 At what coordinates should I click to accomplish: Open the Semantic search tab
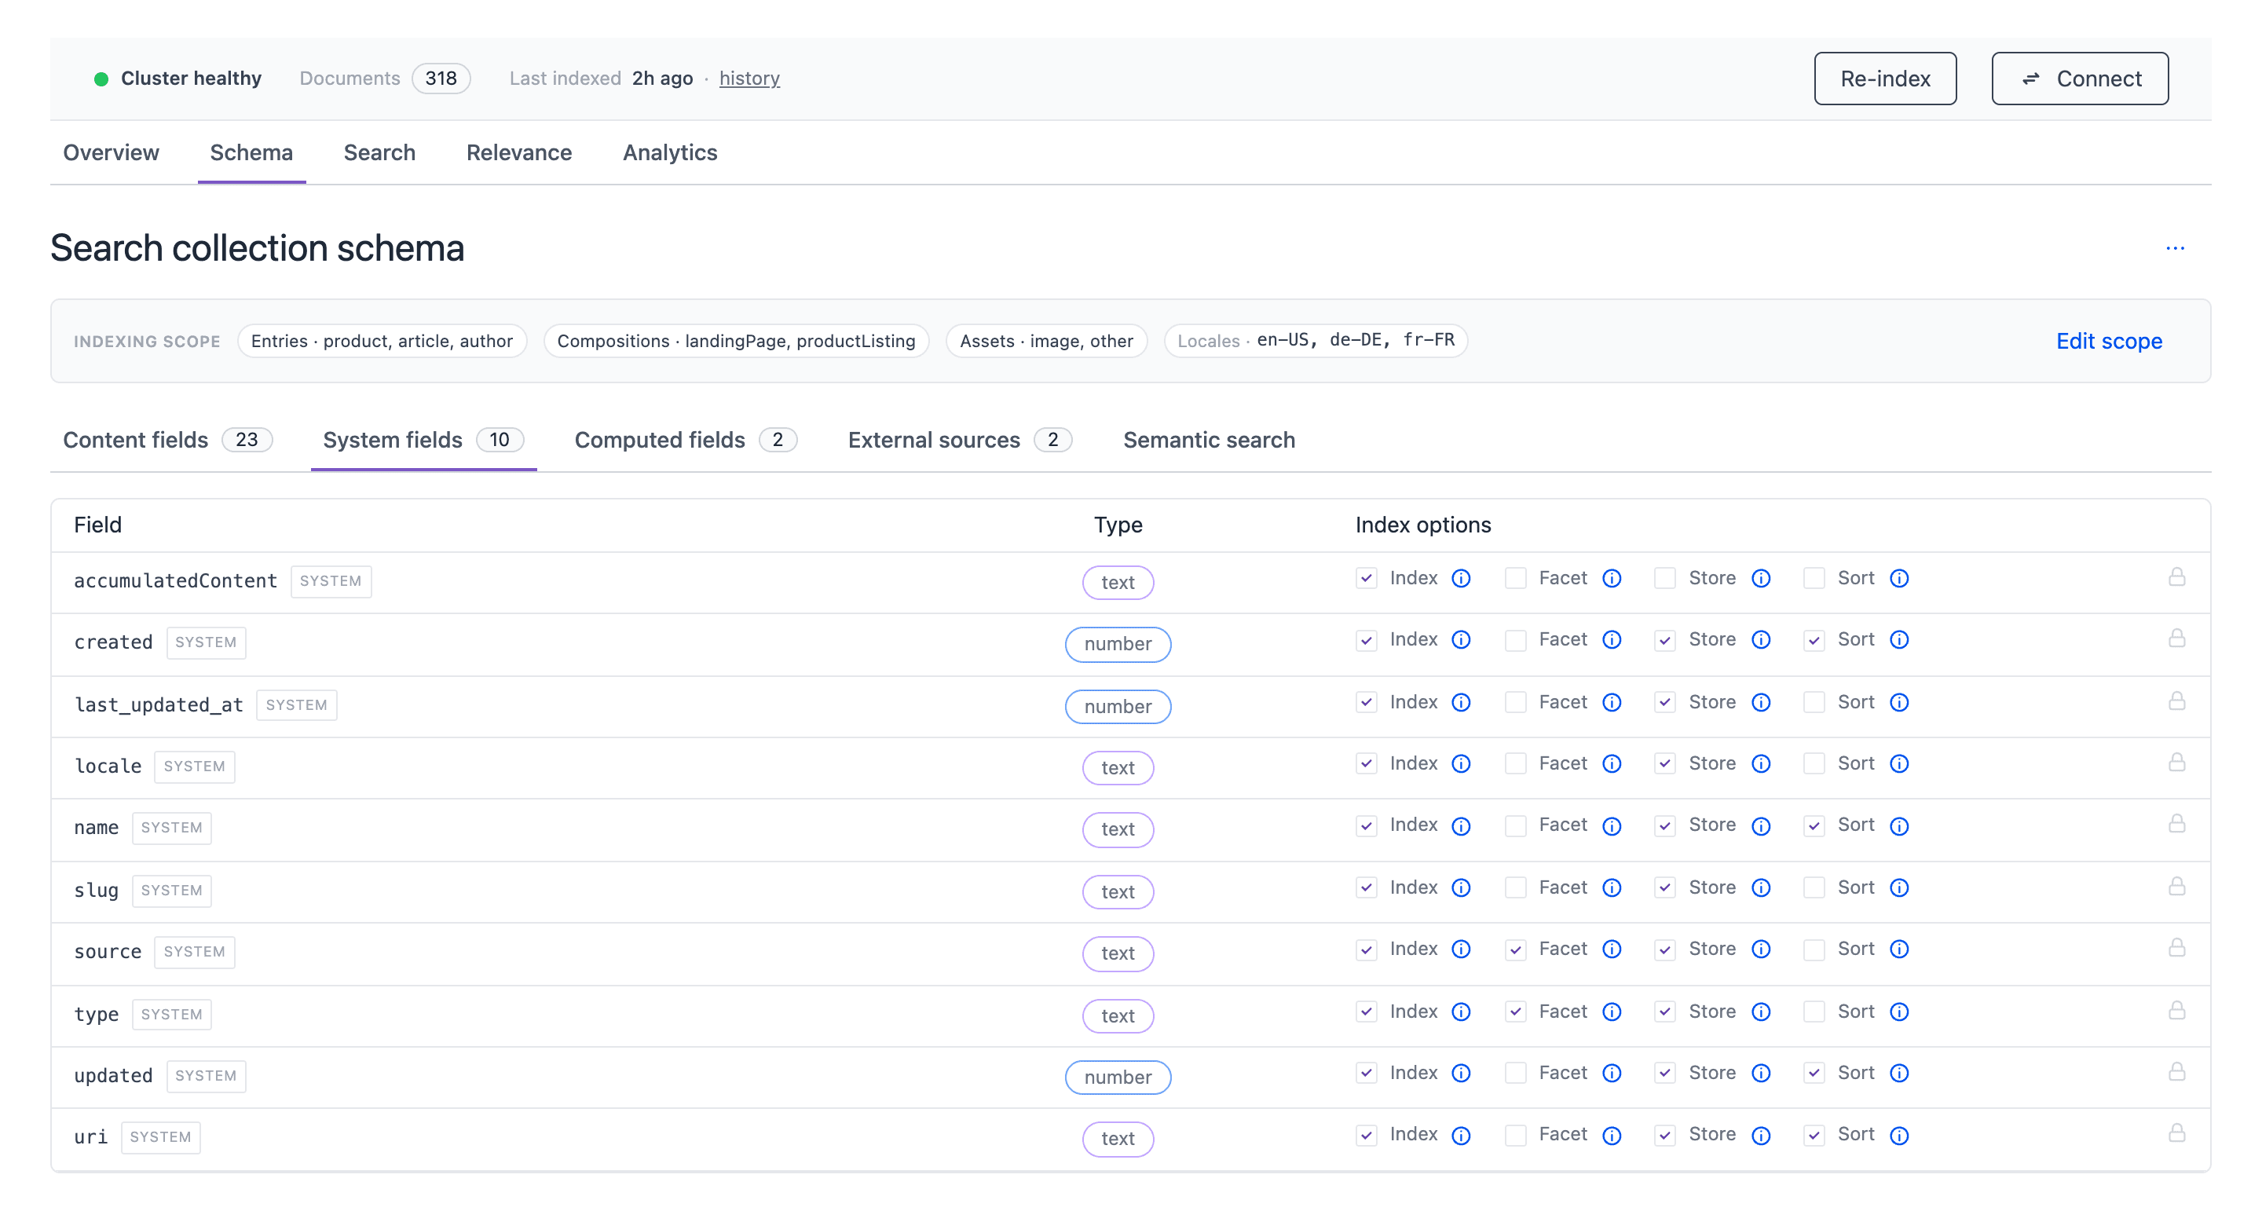1210,440
